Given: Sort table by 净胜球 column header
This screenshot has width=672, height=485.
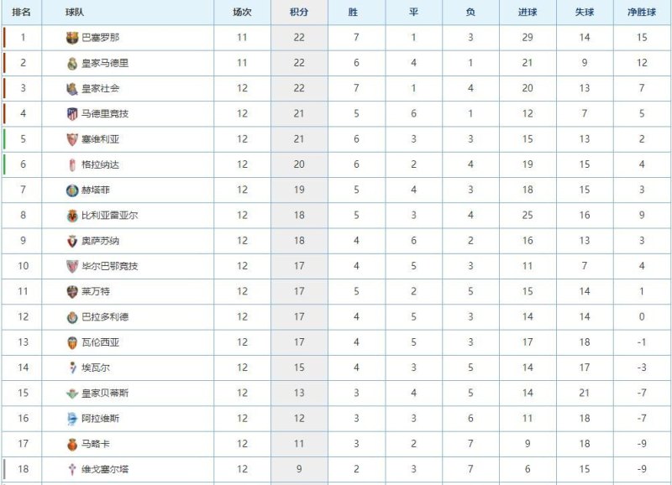Looking at the screenshot, I should [x=642, y=13].
